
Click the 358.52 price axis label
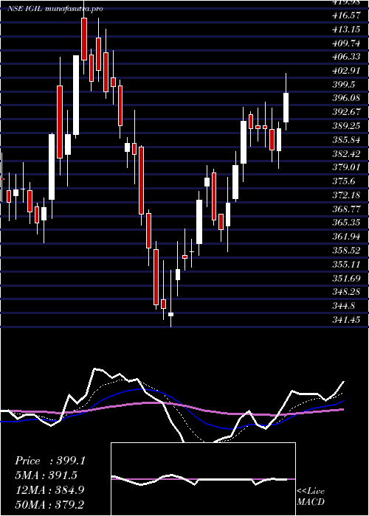348,251
